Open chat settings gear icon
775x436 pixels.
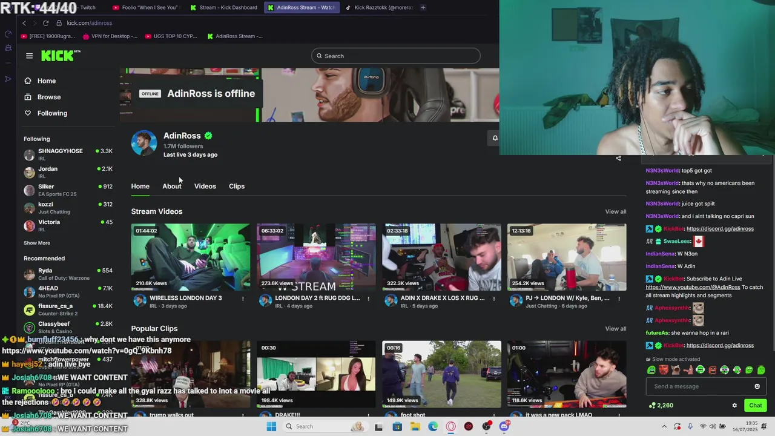734,406
